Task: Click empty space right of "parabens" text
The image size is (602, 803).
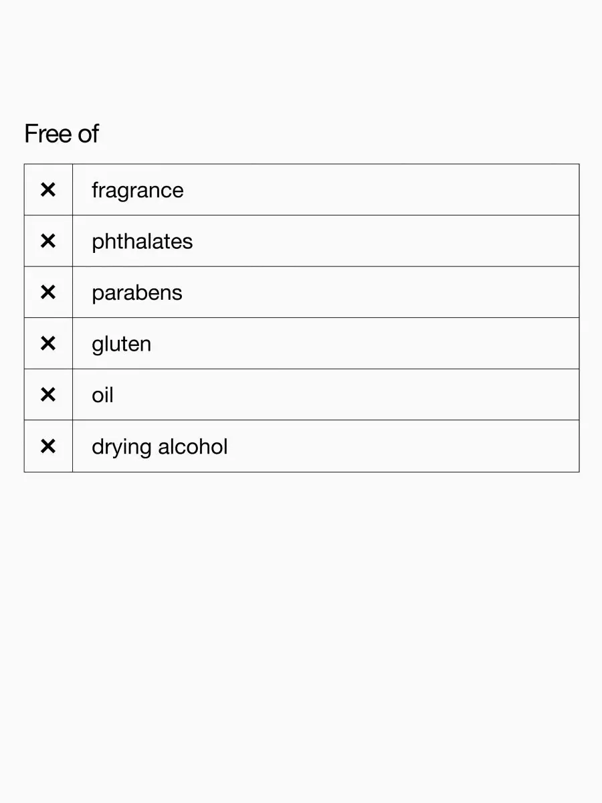Action: click(381, 292)
